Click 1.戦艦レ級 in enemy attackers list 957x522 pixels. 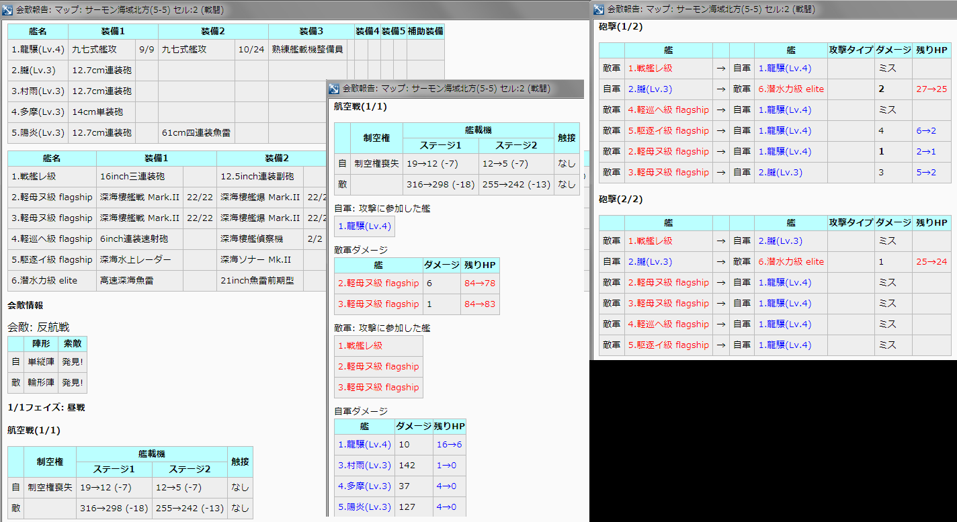(360, 345)
